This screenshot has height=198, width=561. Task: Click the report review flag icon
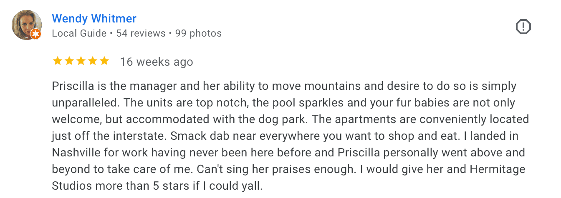[523, 27]
